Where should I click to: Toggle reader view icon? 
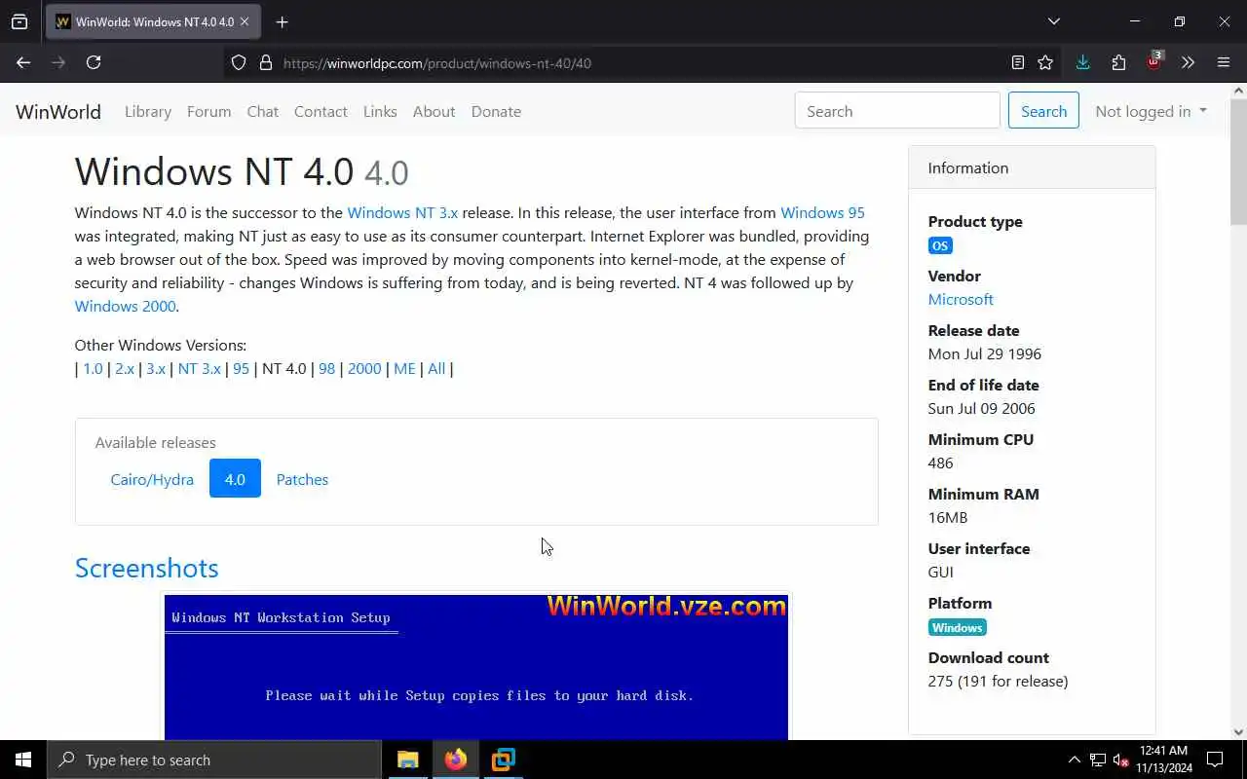(x=1017, y=62)
